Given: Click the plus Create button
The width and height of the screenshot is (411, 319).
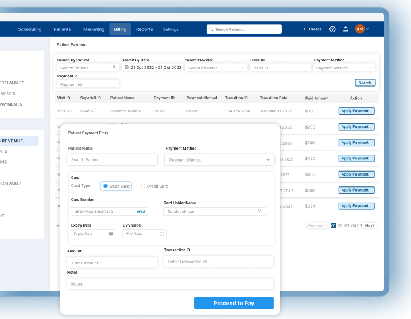Looking at the screenshot, I should pyautogui.click(x=312, y=29).
